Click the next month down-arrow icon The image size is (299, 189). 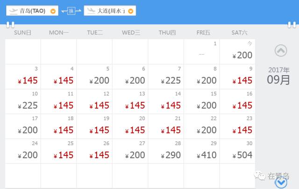pos(281,183)
